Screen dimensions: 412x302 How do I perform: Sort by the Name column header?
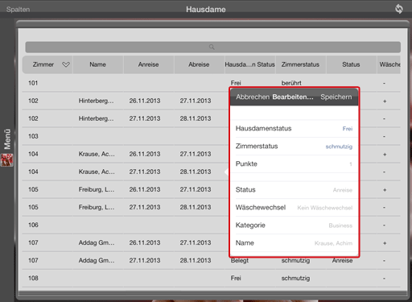97,64
